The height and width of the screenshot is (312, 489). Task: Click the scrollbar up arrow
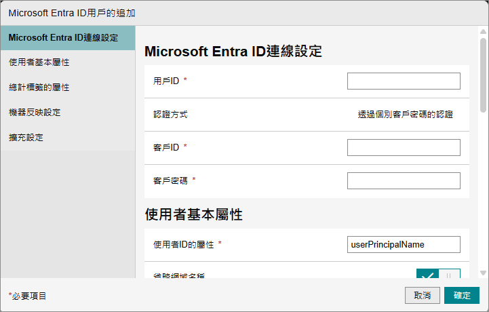[x=483, y=32]
